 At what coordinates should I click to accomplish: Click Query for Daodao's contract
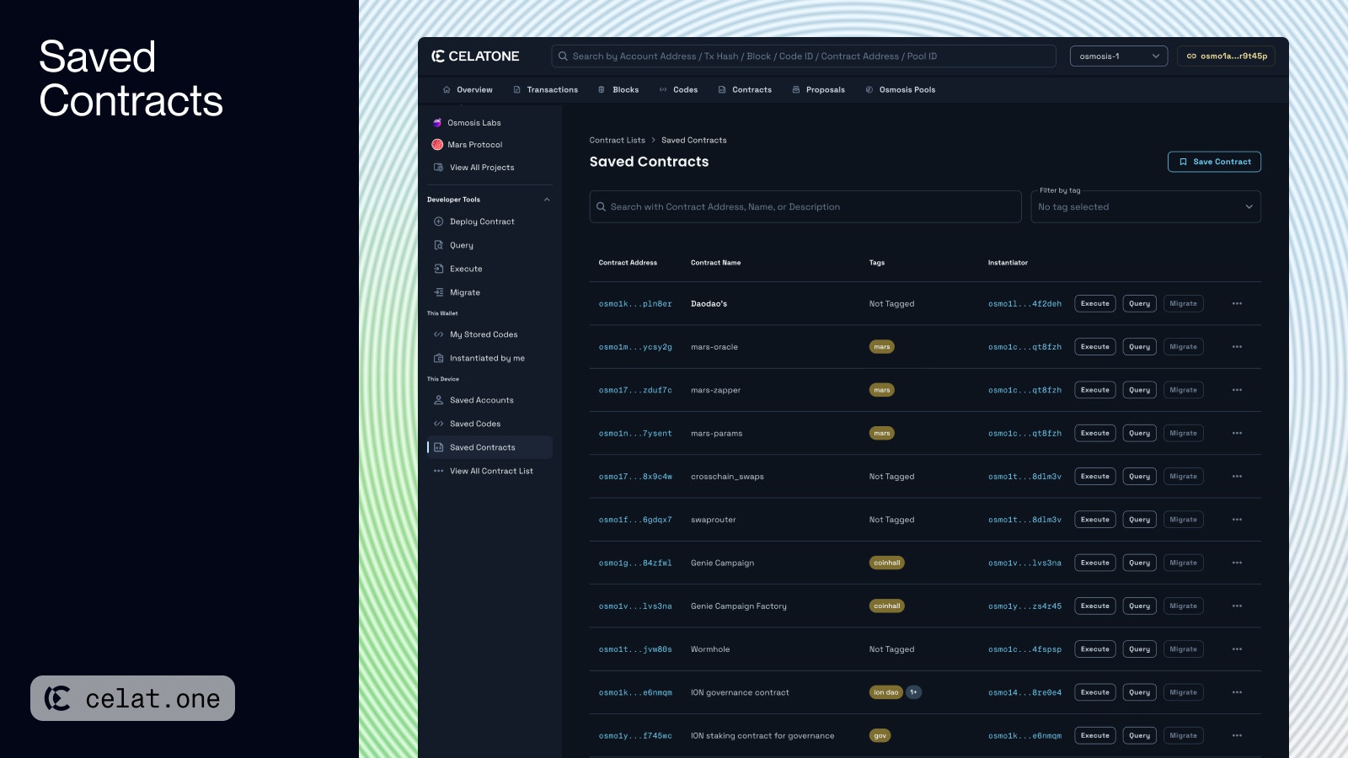pos(1140,303)
